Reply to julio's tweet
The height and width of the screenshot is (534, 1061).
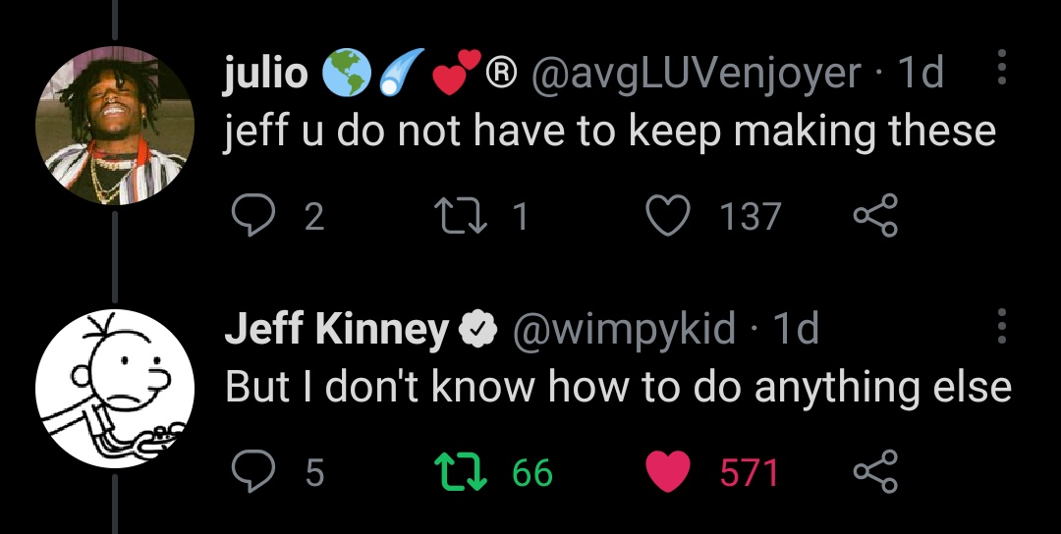pos(252,216)
